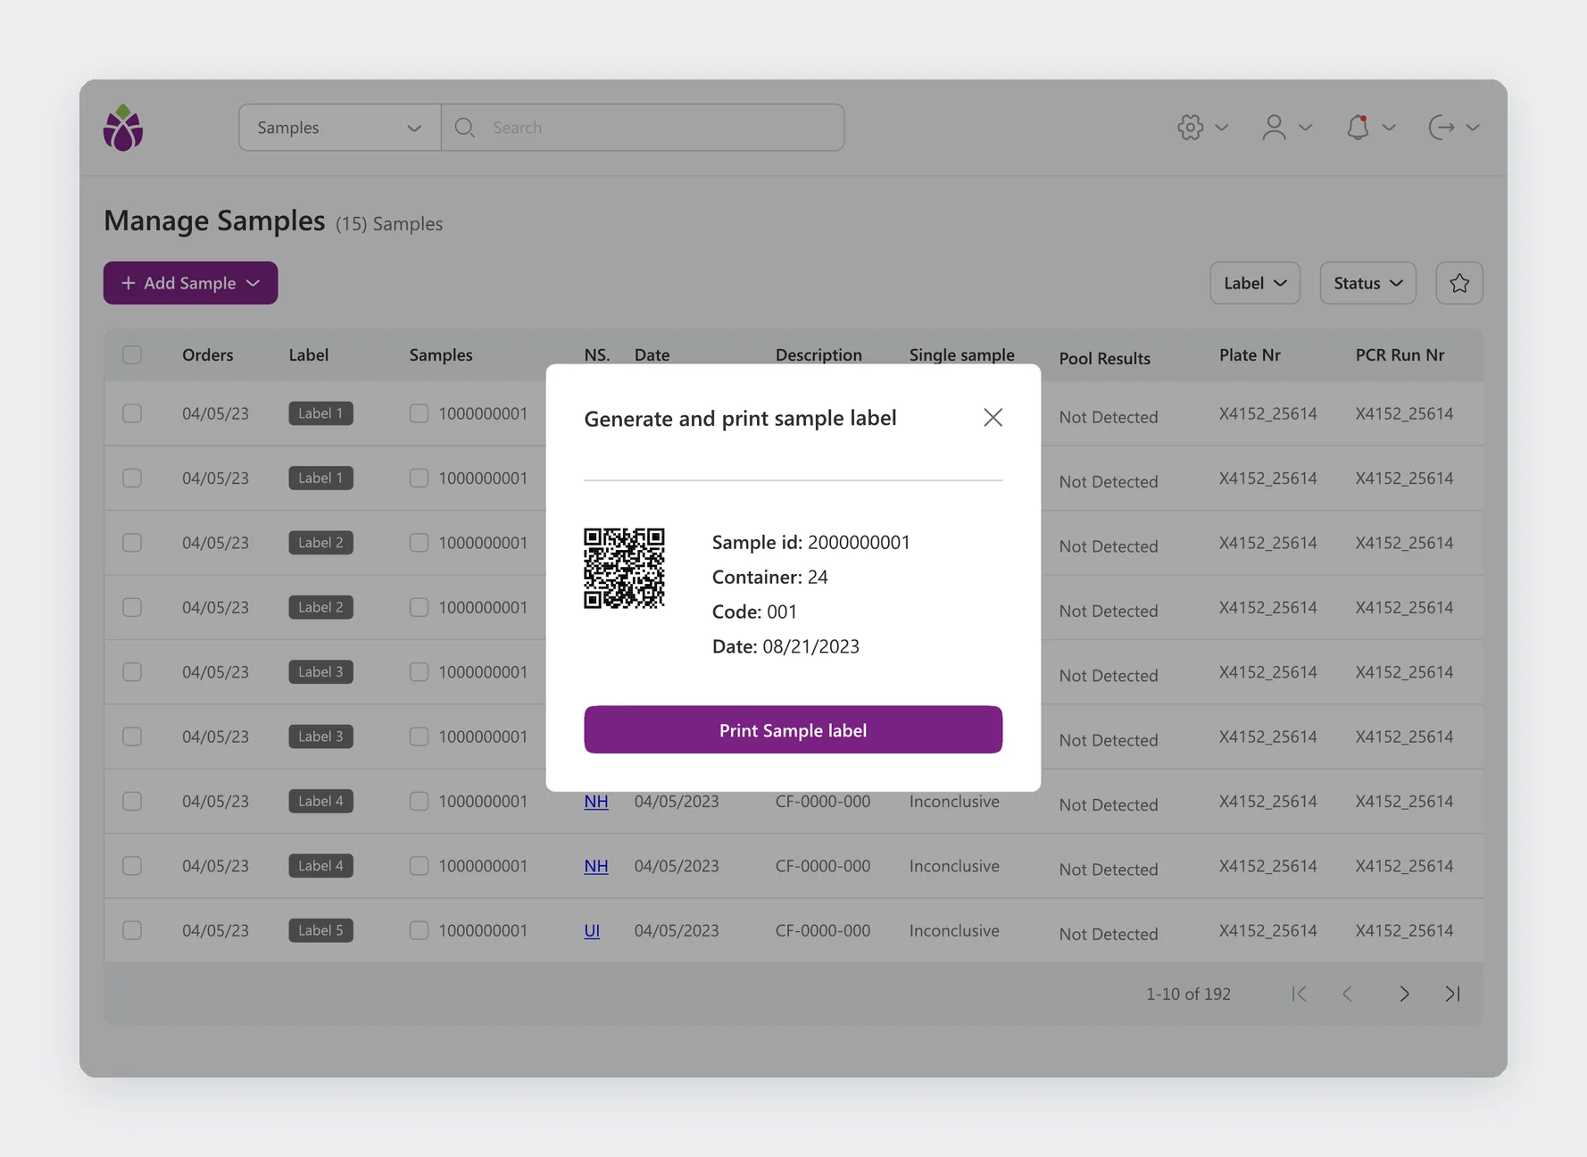Open the Add Sample dropdown button
The height and width of the screenshot is (1157, 1587).
pos(190,283)
